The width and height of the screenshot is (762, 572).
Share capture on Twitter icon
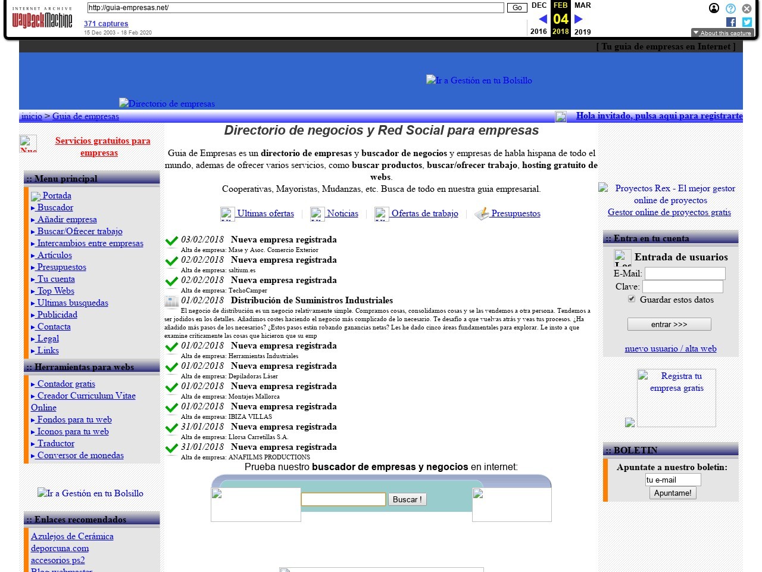point(747,22)
